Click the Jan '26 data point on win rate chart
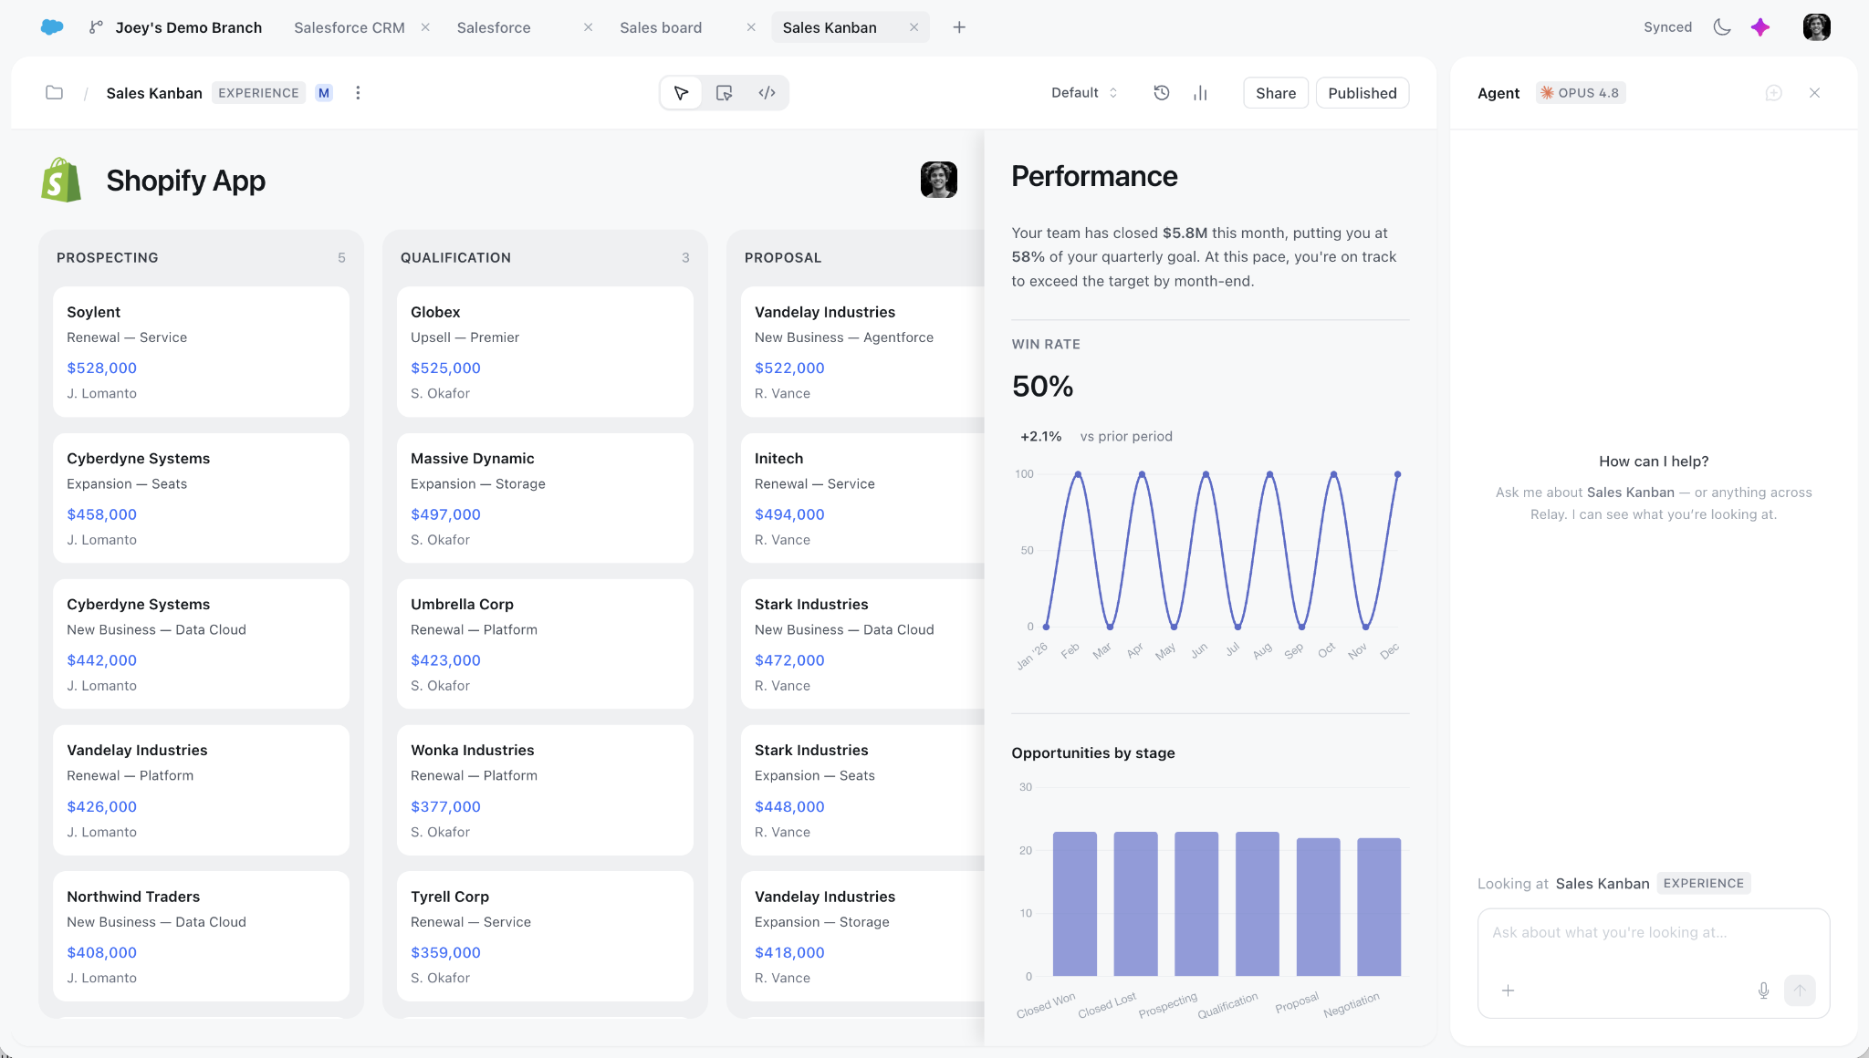 (1046, 627)
